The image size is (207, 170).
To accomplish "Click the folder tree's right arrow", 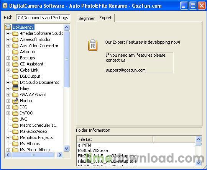I will click(60, 155).
